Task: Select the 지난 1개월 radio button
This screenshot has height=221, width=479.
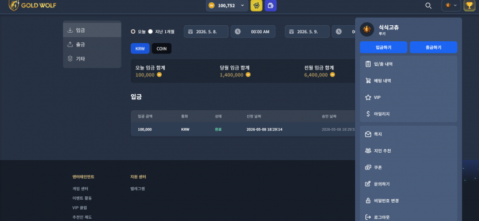Action: click(x=150, y=32)
